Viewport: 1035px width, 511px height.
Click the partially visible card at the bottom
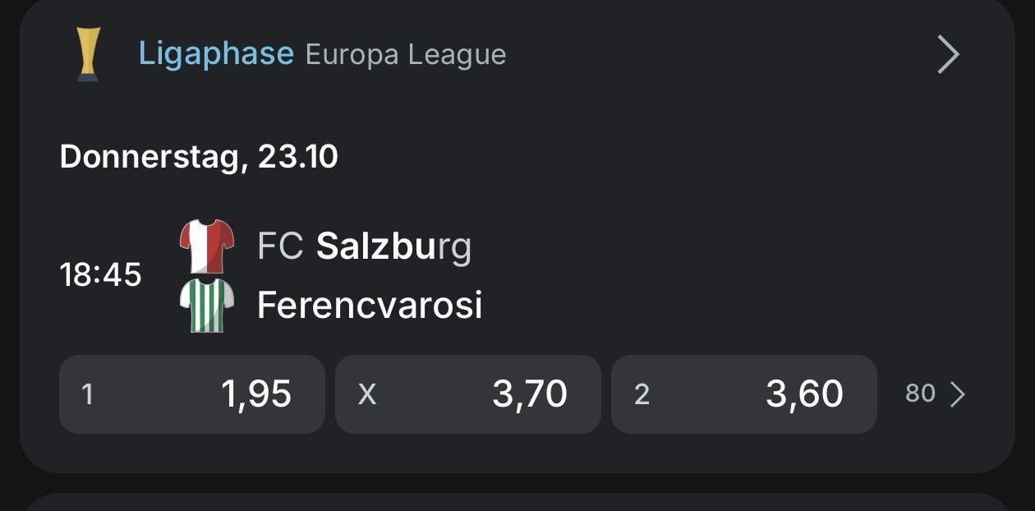(x=517, y=503)
